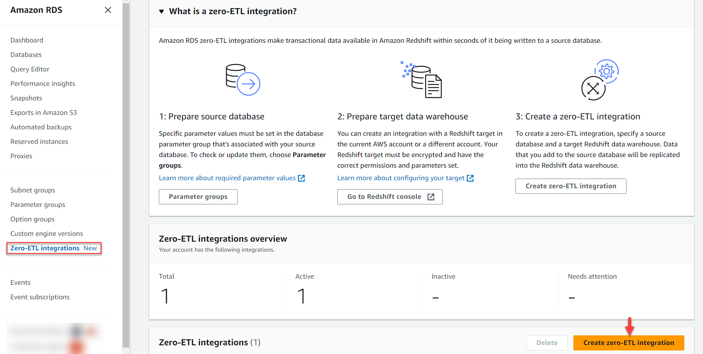Click Create zero-ETL integration under step 3
Viewport: 703px width, 354px height.
[571, 186]
